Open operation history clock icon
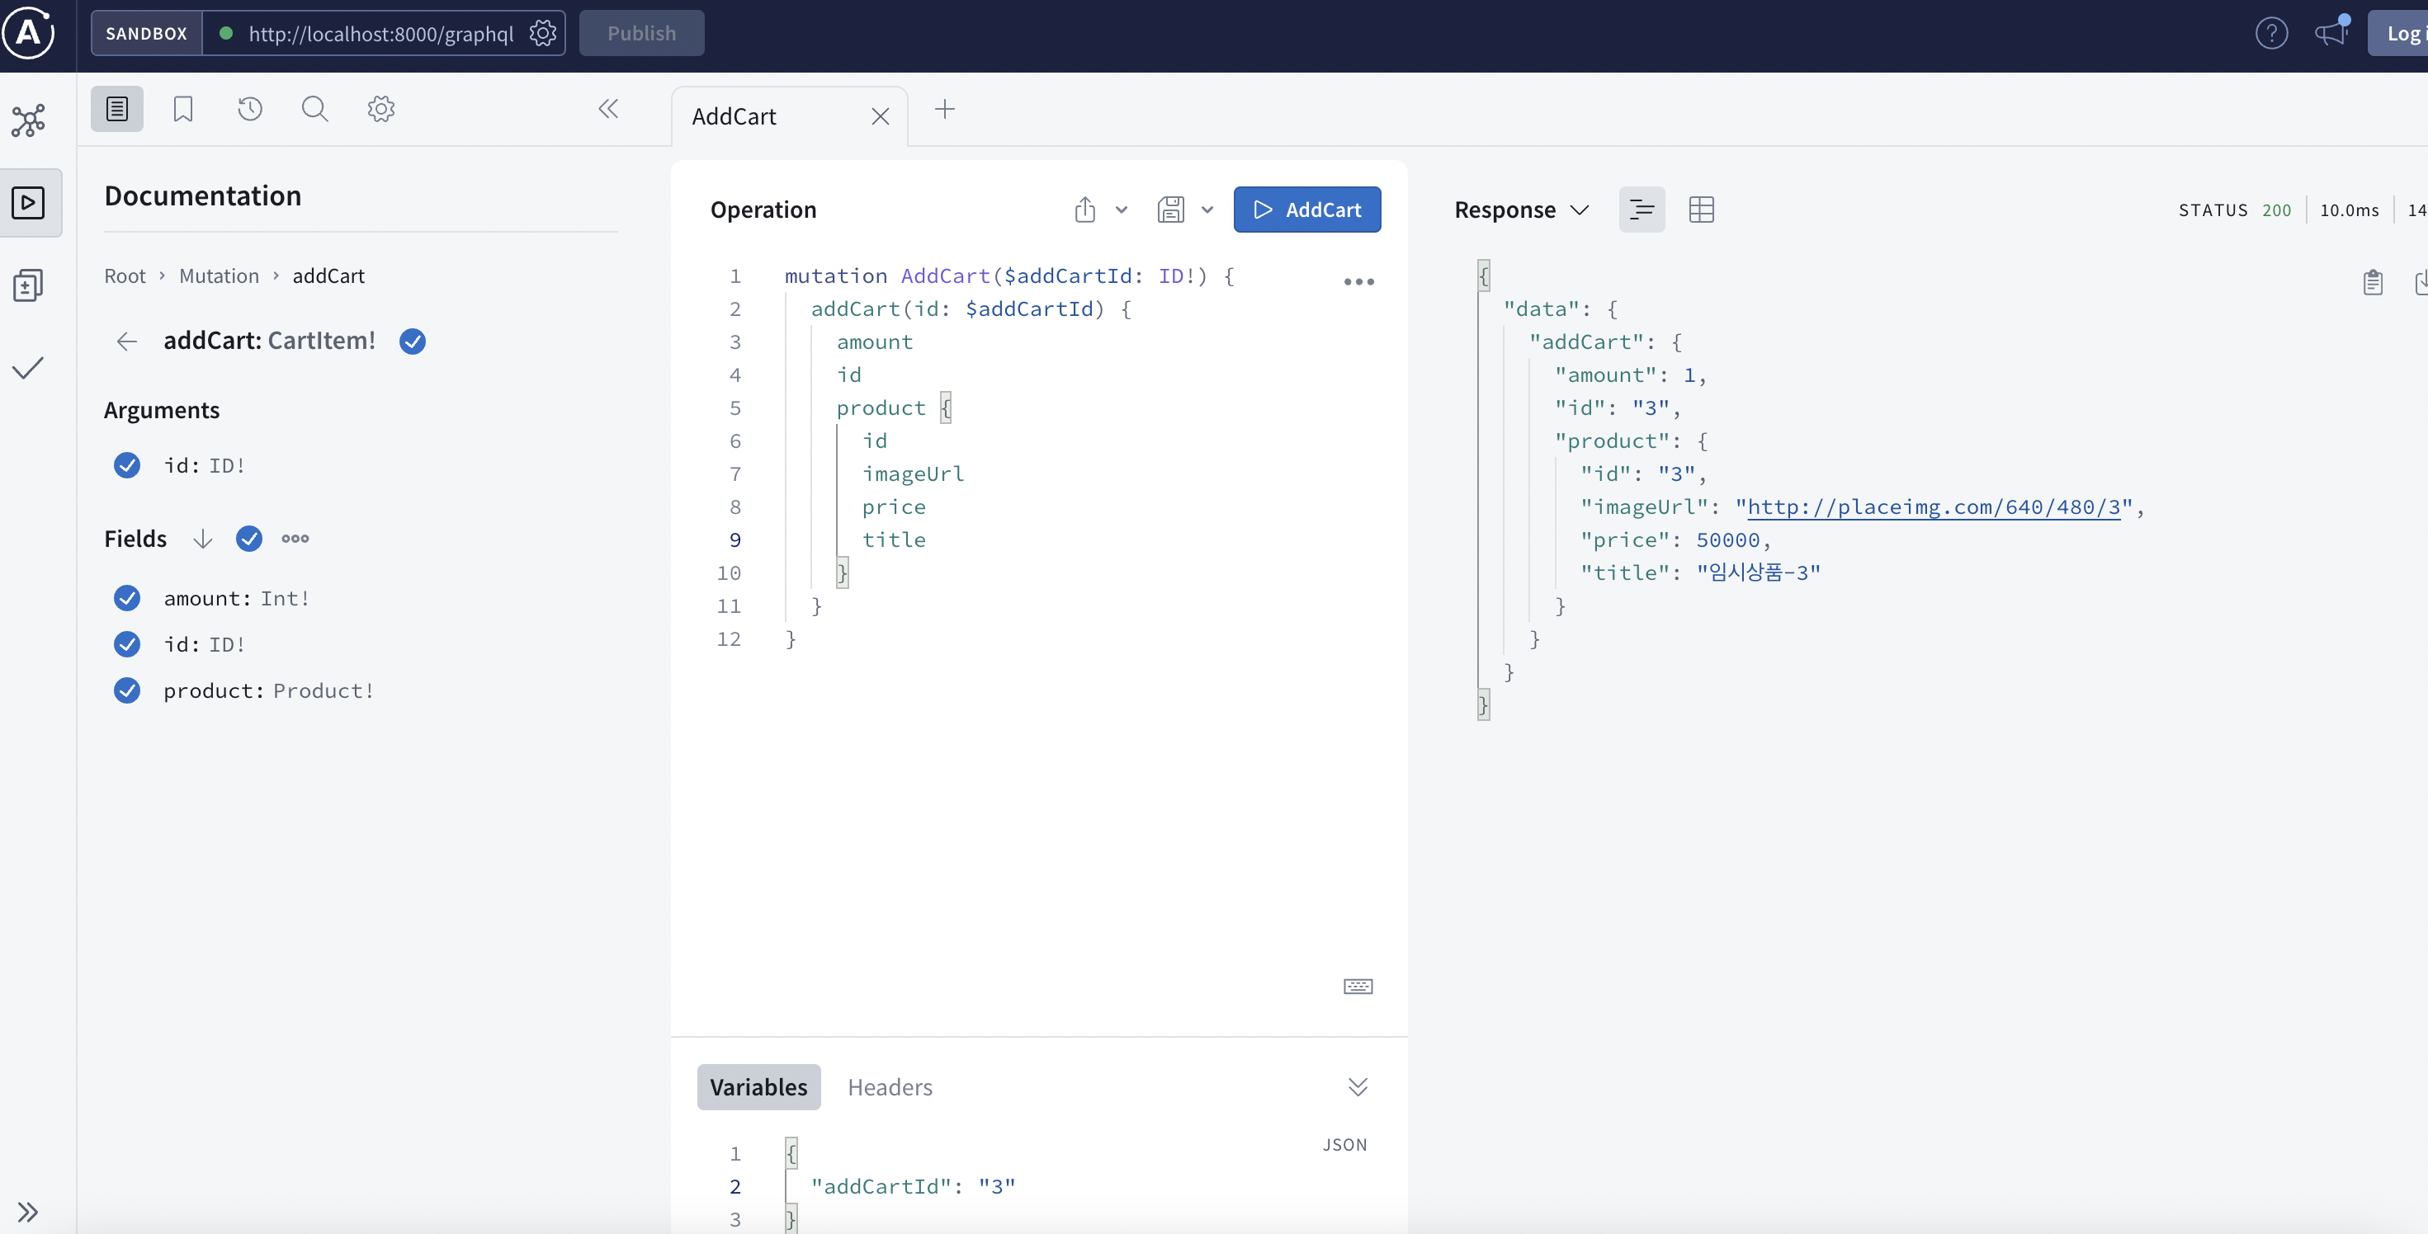 (x=250, y=109)
